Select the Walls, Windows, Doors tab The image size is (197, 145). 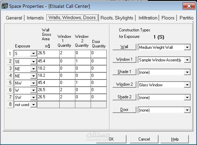[72, 17]
